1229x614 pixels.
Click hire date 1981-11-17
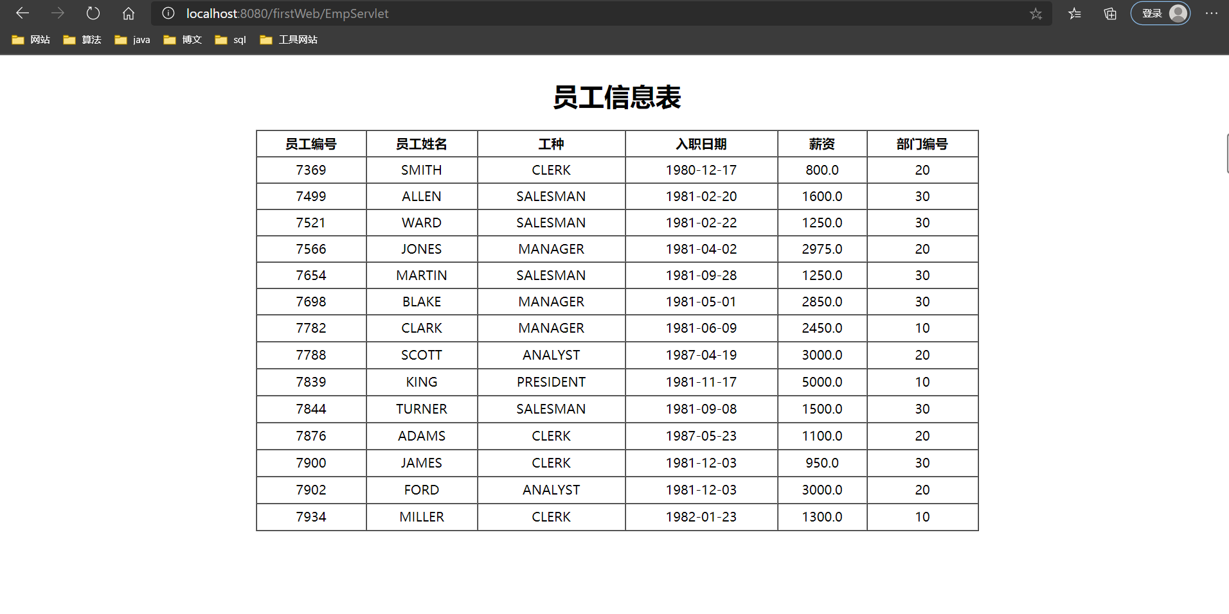click(701, 382)
